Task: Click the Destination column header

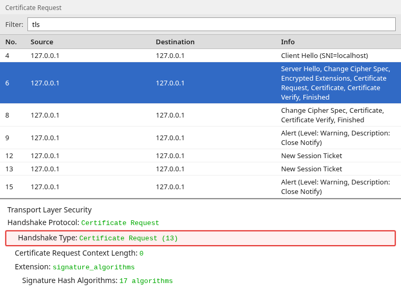Action: click(175, 42)
